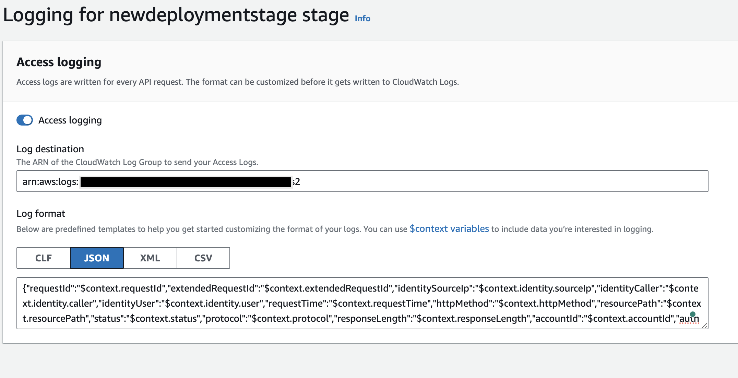Viewport: 738px width, 378px height.
Task: Click the Access logging section heading
Action: point(59,62)
